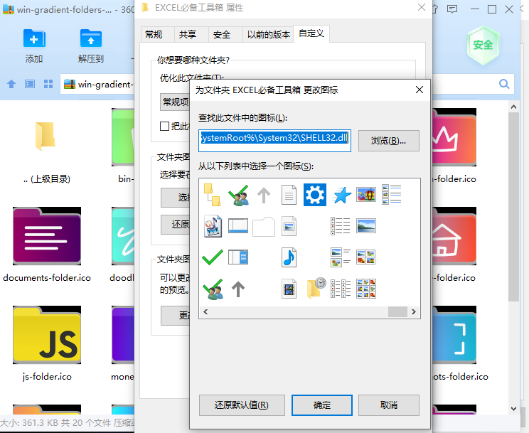The image size is (529, 433).
Task: Click the icon list horizontal scrollbar thumb
Action: pos(397,312)
